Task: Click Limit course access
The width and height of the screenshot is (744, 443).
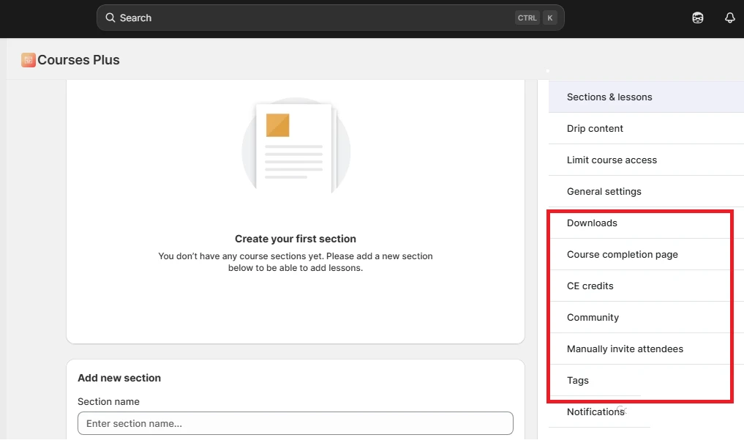Action: click(612, 160)
